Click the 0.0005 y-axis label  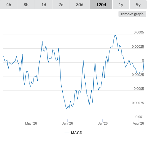tap(139, 32)
